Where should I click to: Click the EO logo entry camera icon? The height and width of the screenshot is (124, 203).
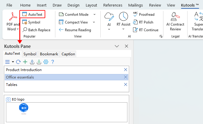(x=8, y=99)
